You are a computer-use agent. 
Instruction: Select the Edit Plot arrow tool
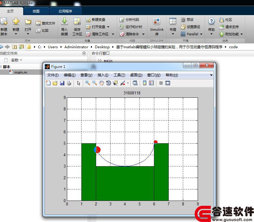coord(79,83)
